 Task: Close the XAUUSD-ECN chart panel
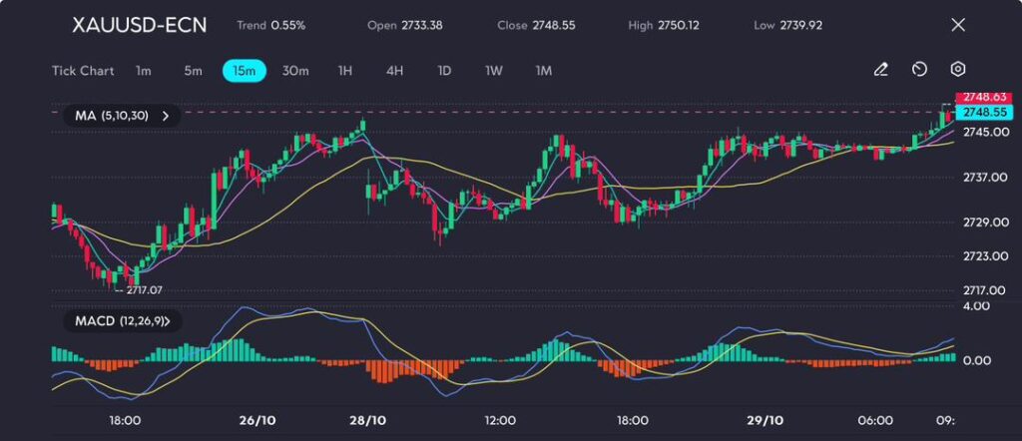pyautogui.click(x=958, y=25)
